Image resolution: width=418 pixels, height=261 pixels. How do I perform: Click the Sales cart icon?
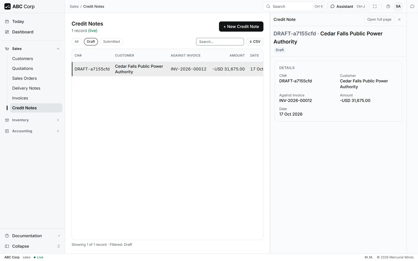[x=7, y=49]
